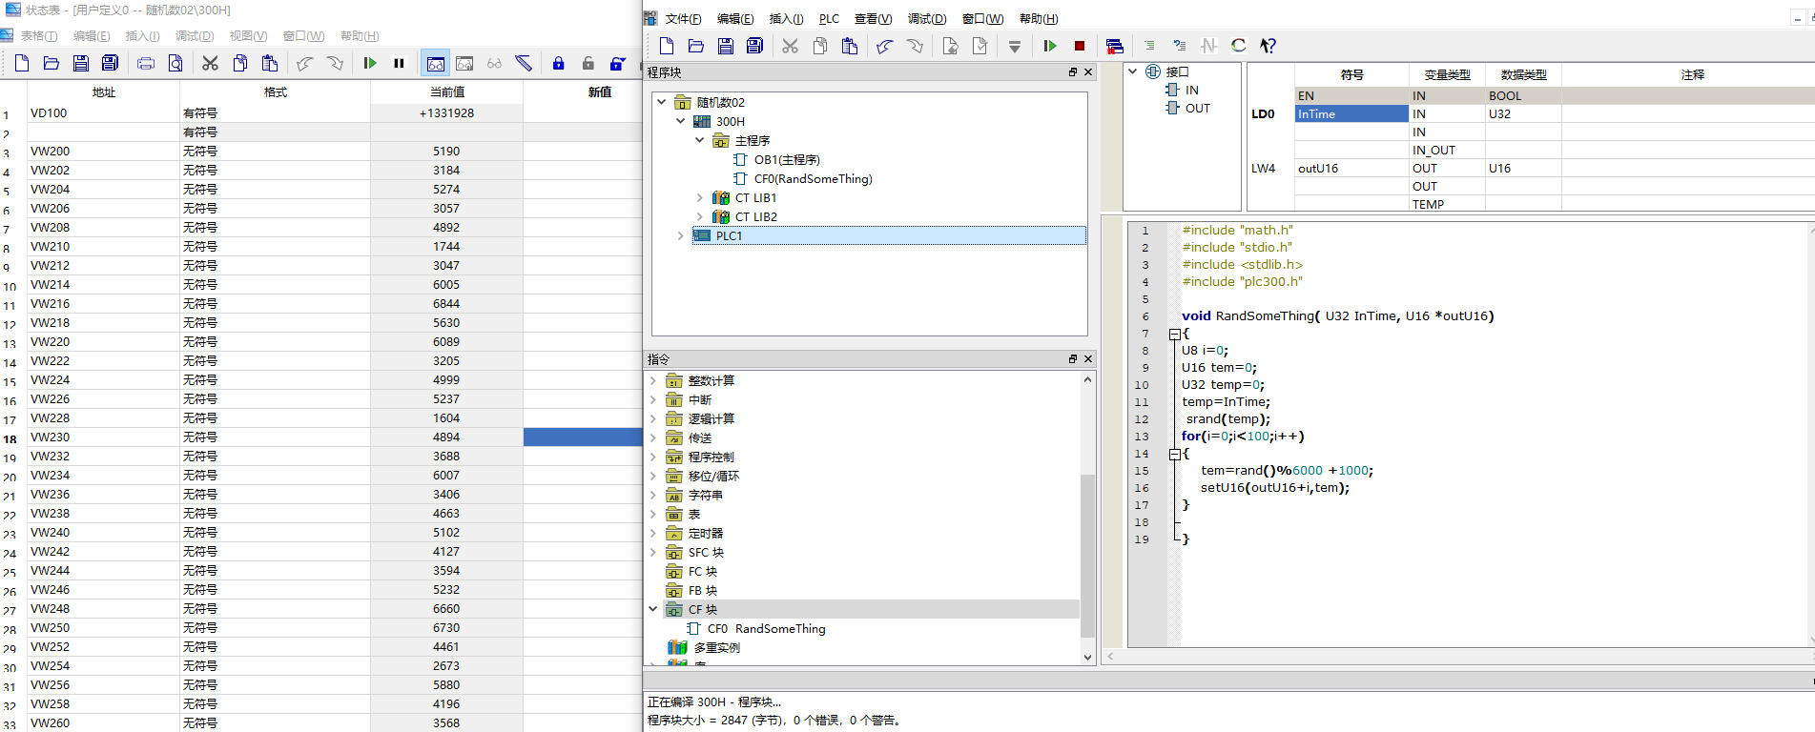Click the gray glasses single-read icon
1815x732 pixels.
(494, 64)
